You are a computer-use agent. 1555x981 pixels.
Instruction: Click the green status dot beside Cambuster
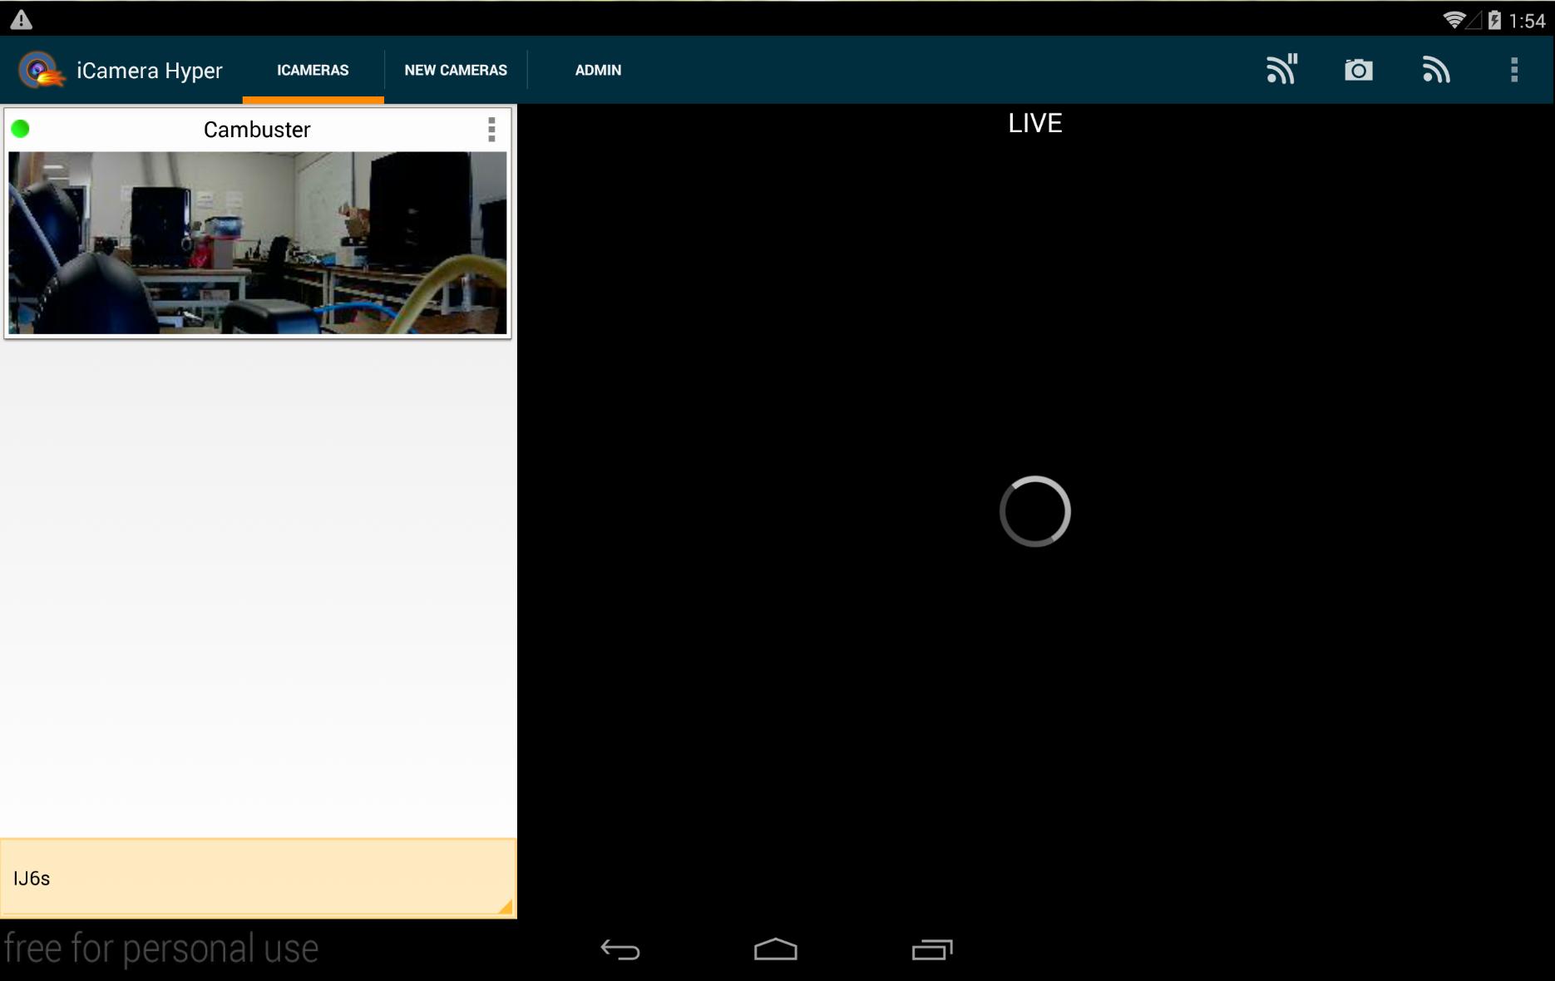[x=21, y=129]
